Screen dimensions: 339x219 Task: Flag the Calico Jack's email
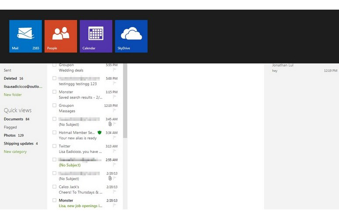(115, 192)
